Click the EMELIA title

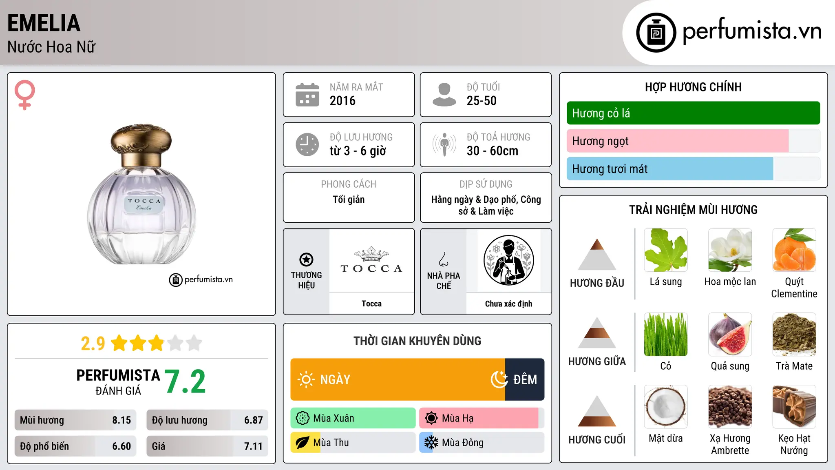point(44,23)
